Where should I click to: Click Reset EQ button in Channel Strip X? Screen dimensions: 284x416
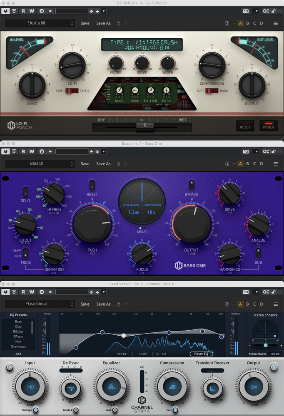(x=201, y=354)
